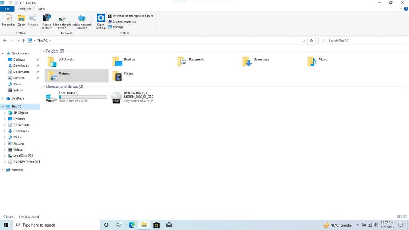Viewport: 409px width, 230px height.
Task: Open Microsoft Edge from the taskbar
Action: (132, 225)
